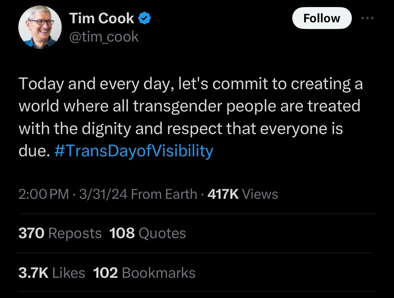Show the 370 Reposts list
The image size is (394, 298).
60,233
